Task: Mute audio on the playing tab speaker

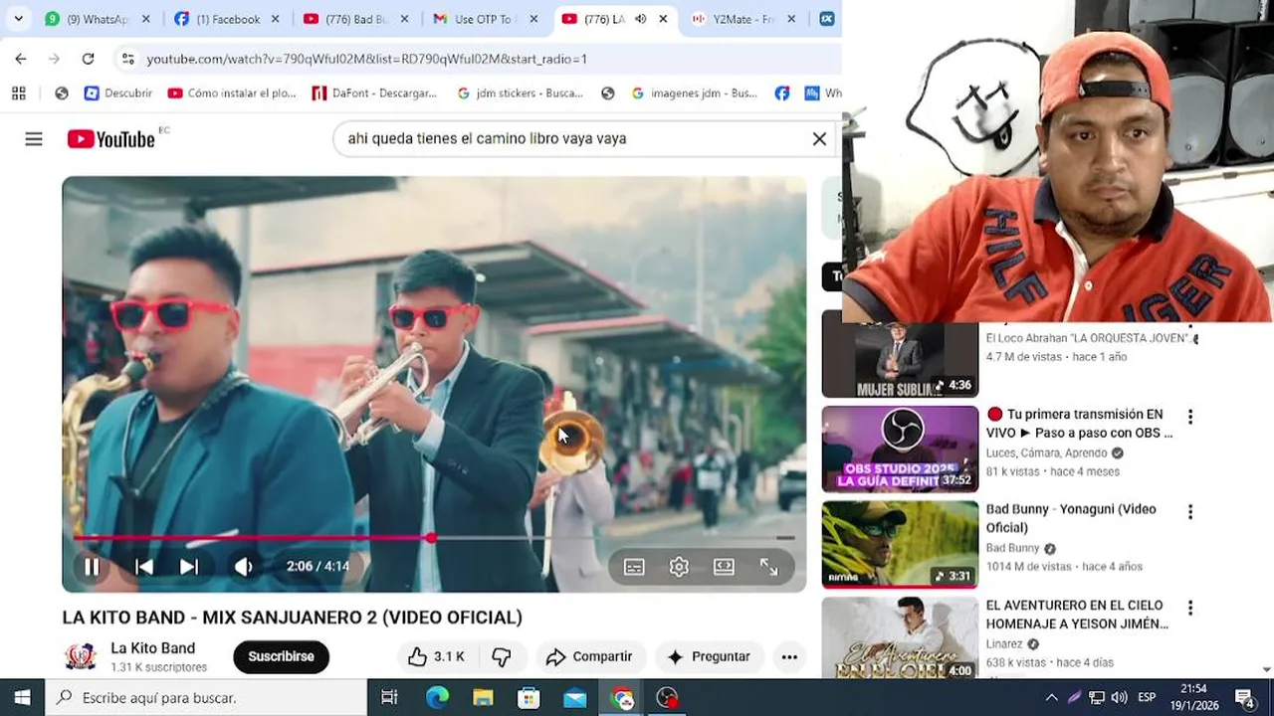Action: click(640, 19)
